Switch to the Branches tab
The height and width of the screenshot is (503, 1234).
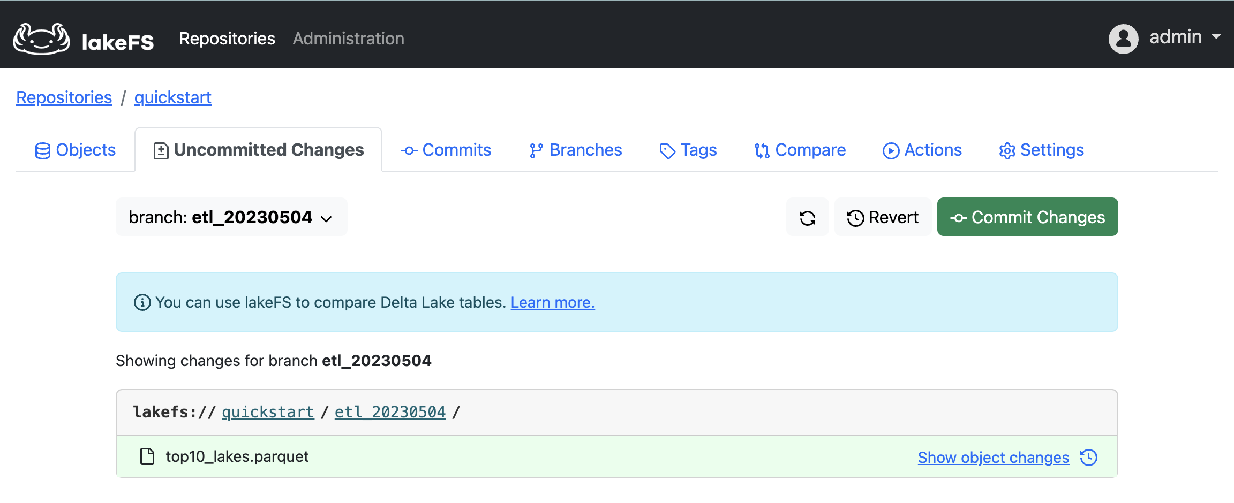[x=575, y=150]
